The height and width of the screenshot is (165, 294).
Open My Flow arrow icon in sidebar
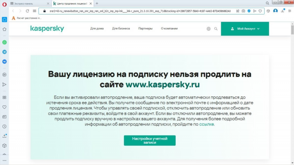click(x=4, y=85)
